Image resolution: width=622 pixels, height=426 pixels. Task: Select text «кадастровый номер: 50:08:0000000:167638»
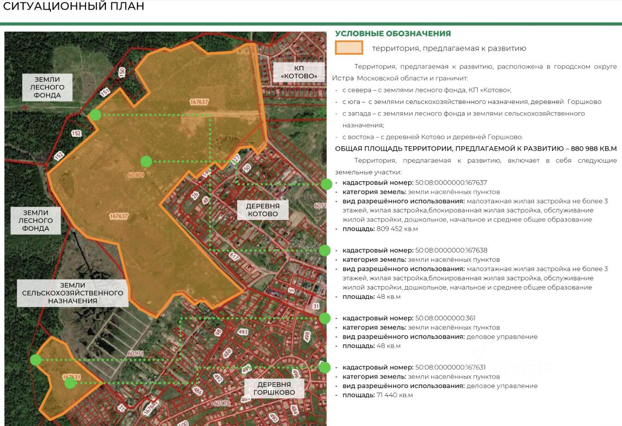point(415,251)
